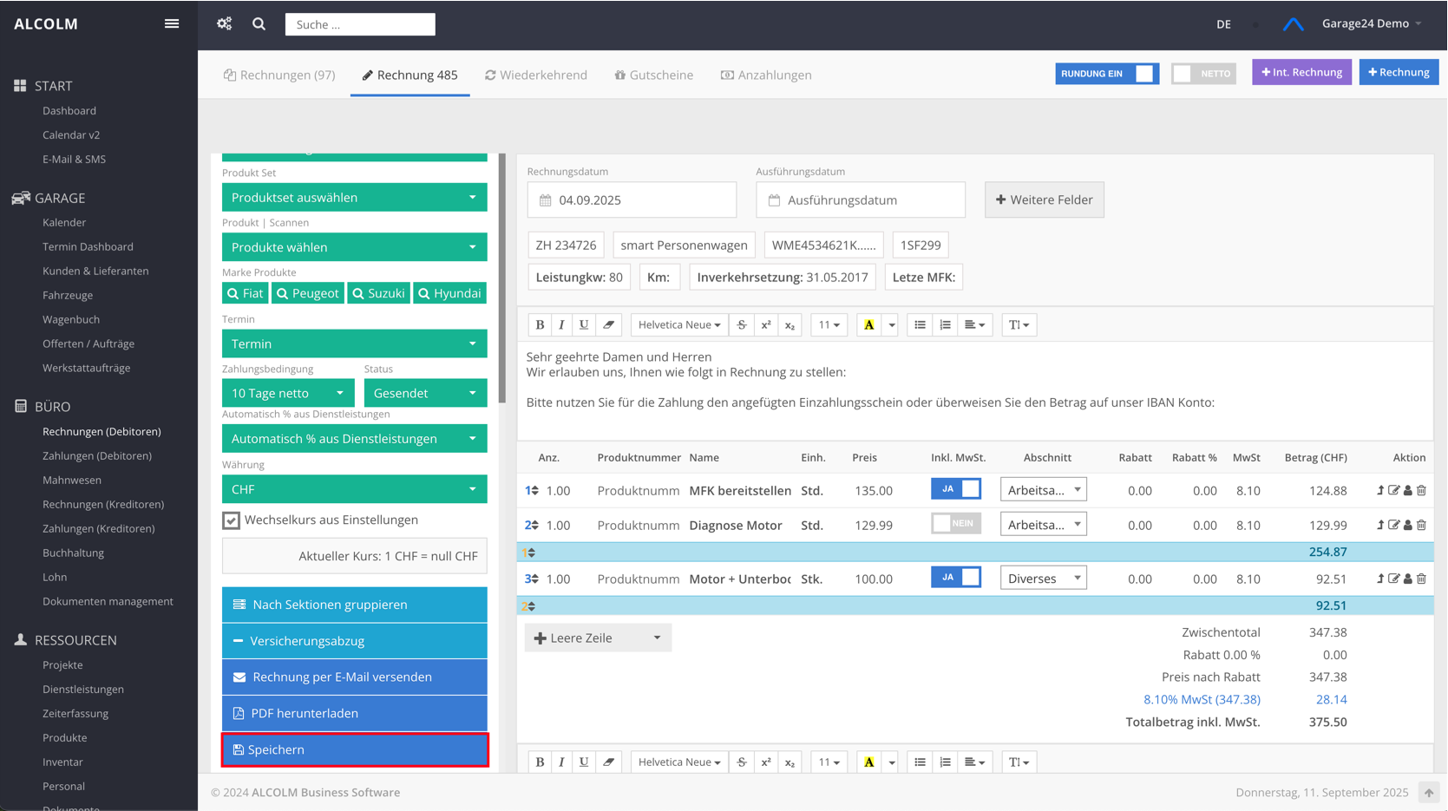Expand the Währung CHF dropdown
Image resolution: width=1448 pixels, height=811 pixels.
pyautogui.click(x=354, y=489)
